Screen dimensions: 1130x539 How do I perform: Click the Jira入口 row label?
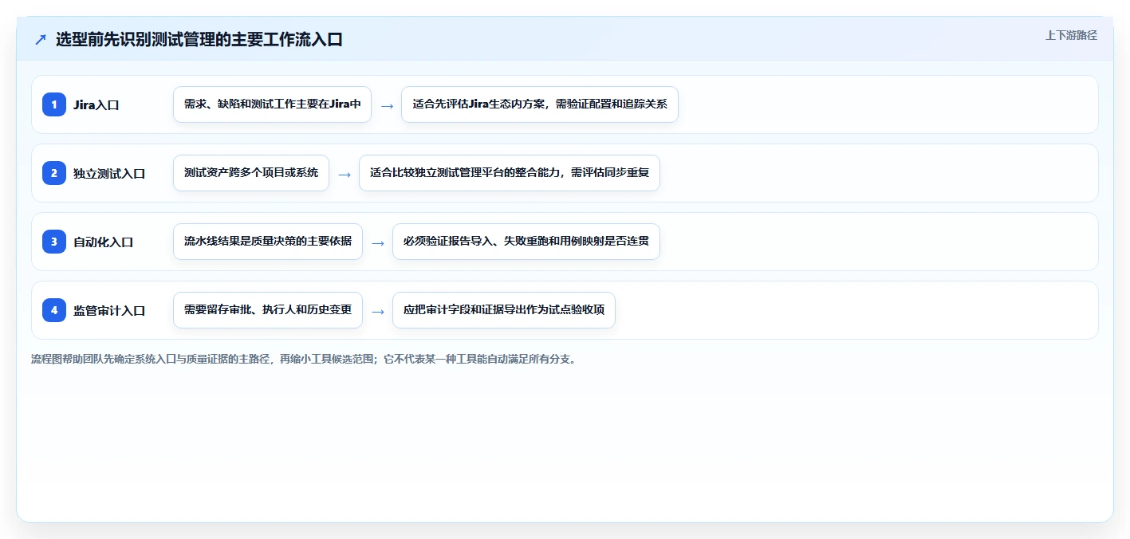coord(96,104)
